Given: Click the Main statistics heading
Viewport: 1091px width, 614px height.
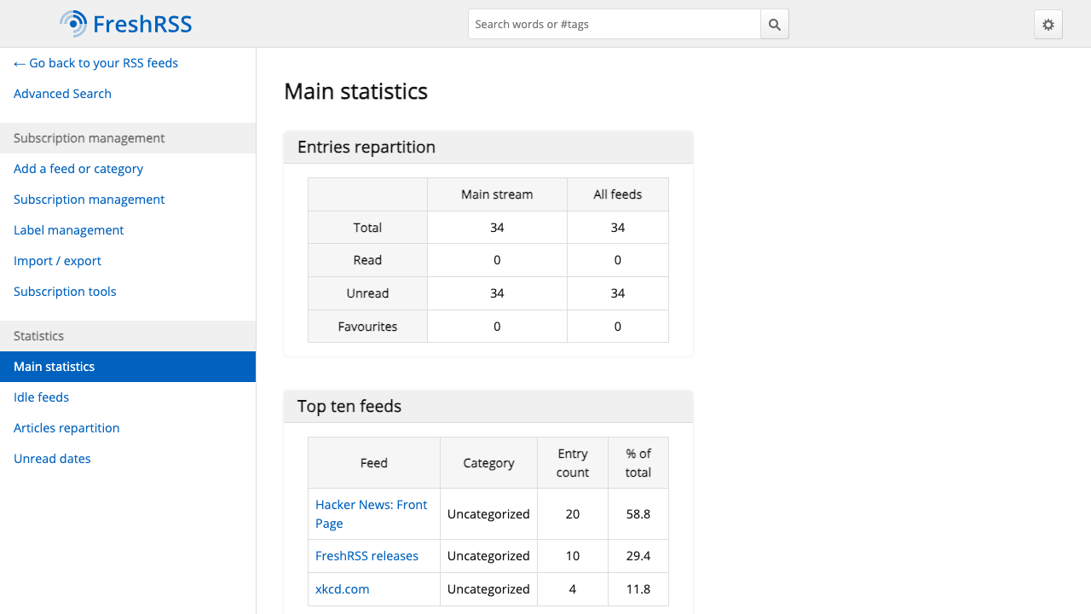Looking at the screenshot, I should coord(356,91).
